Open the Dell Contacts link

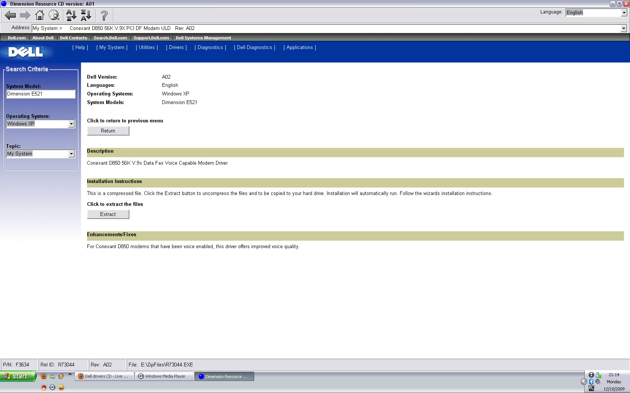click(73, 38)
